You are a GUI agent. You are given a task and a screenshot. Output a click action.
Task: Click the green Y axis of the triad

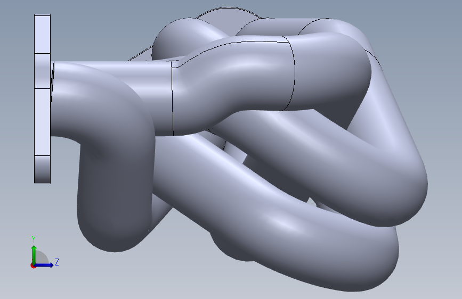click(x=34, y=254)
